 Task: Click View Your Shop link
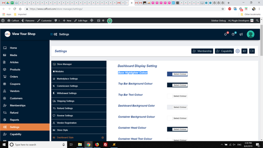24,34
